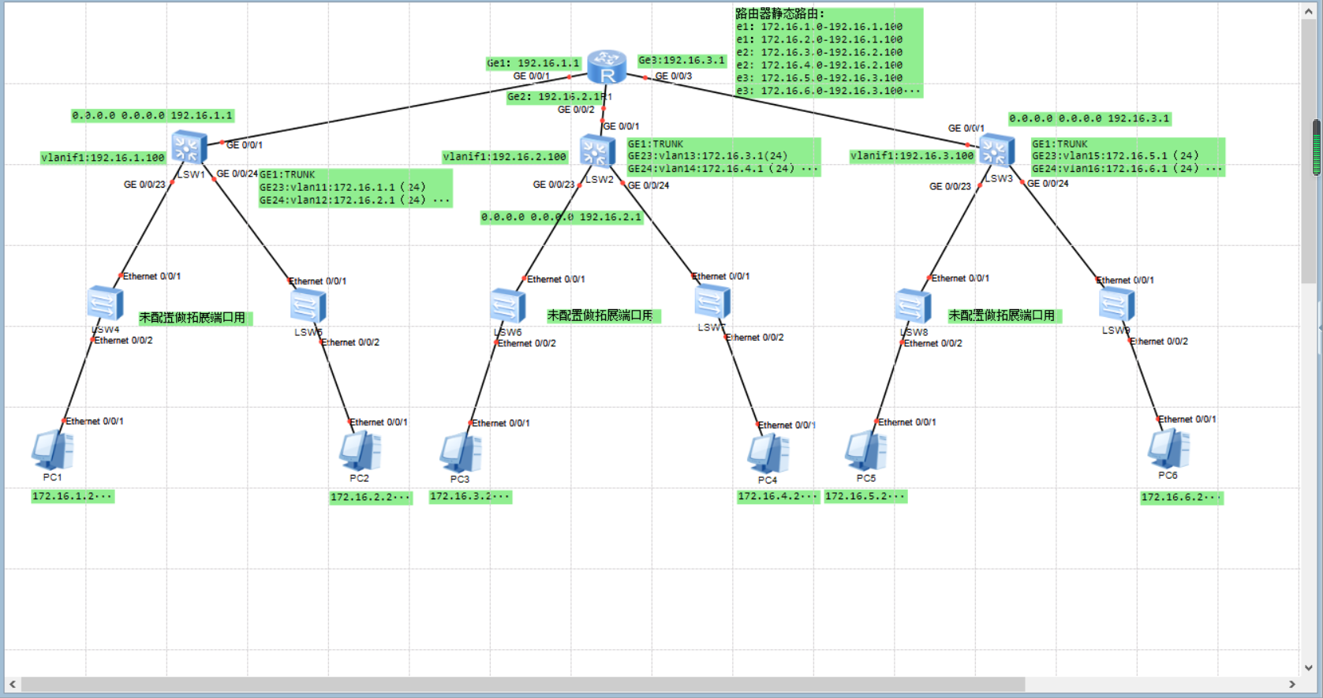Viewport: 1323px width, 698px height.
Task: Select the LSW1 layer-3 switch
Action: click(189, 147)
